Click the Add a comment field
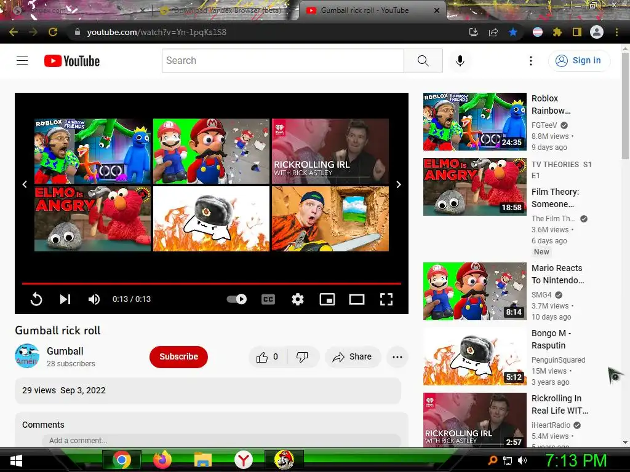This screenshot has width=630, height=472. [221, 440]
